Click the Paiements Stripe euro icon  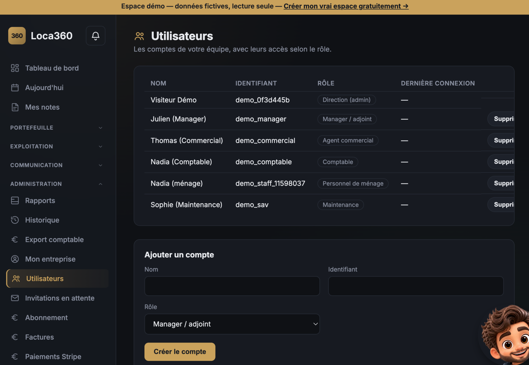pyautogui.click(x=15, y=356)
